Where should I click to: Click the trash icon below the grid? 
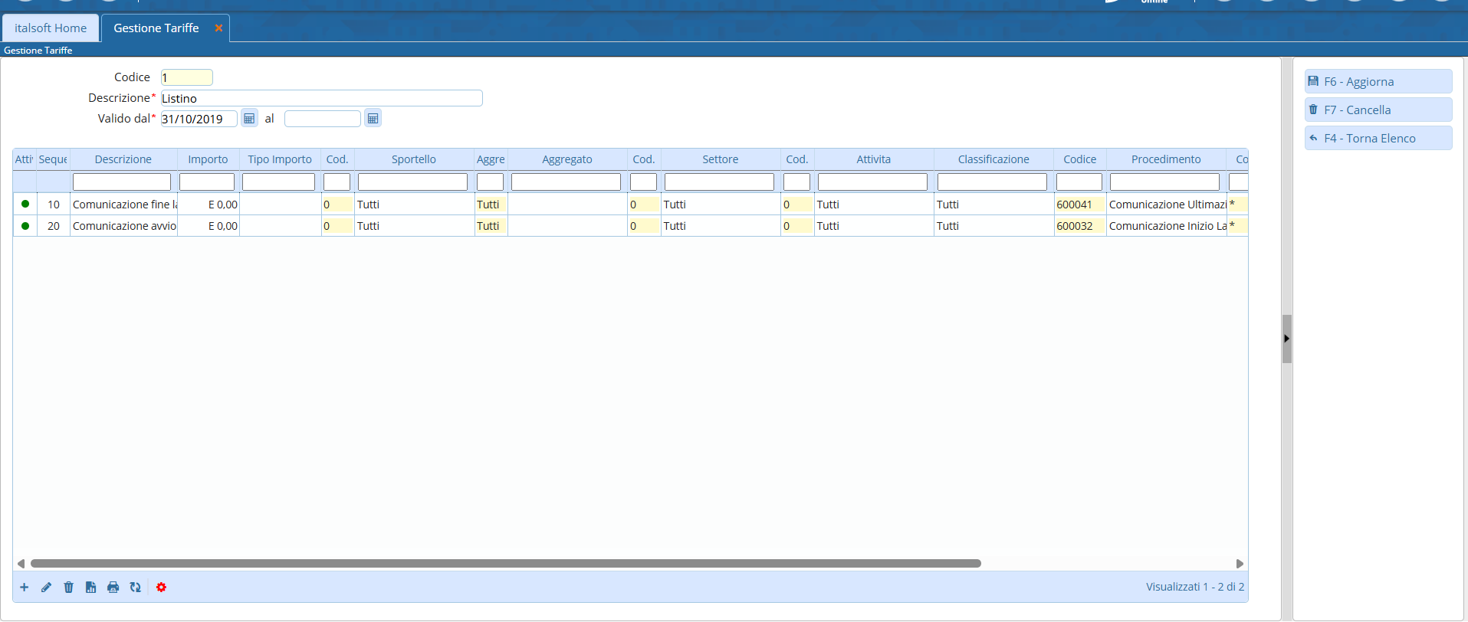click(x=69, y=588)
